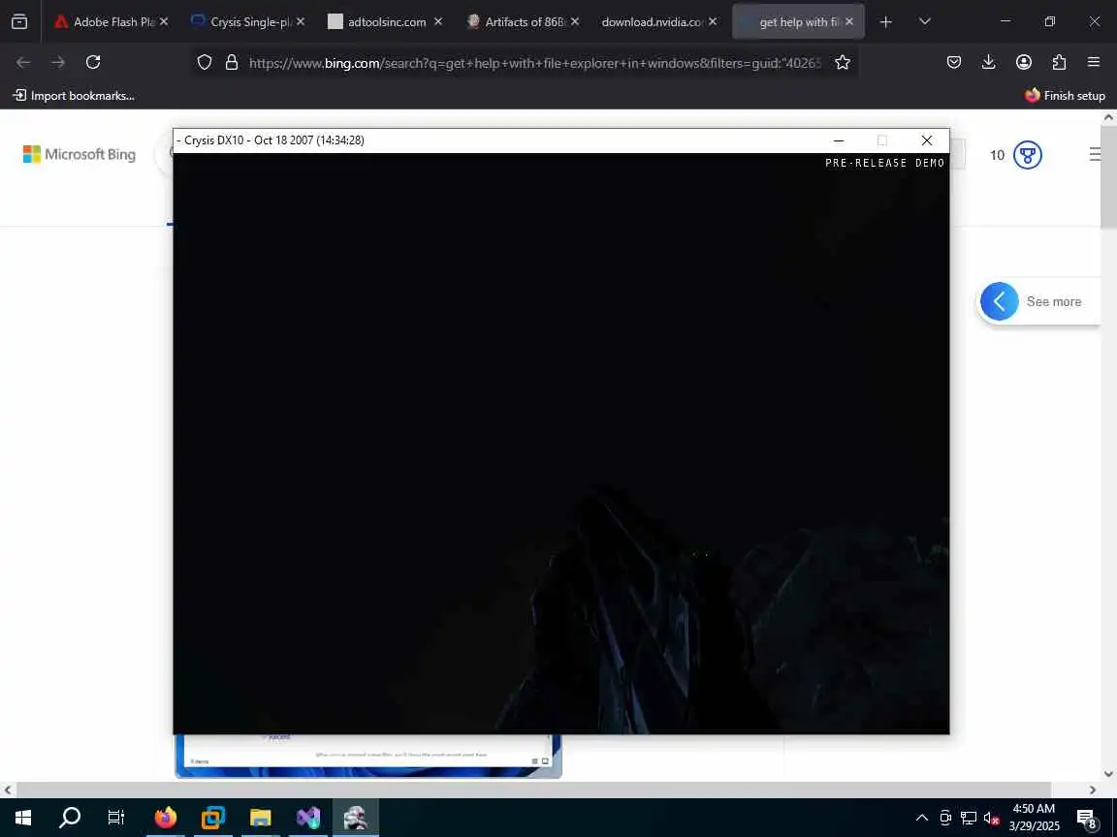Click Import bookmarks link
Screen dimensions: 1117x837
click(x=74, y=95)
